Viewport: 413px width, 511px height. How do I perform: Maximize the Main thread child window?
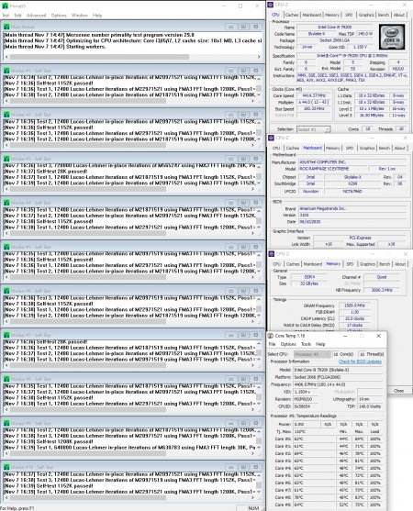point(243,27)
